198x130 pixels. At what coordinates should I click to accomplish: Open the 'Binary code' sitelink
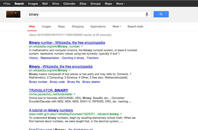tap(57, 82)
